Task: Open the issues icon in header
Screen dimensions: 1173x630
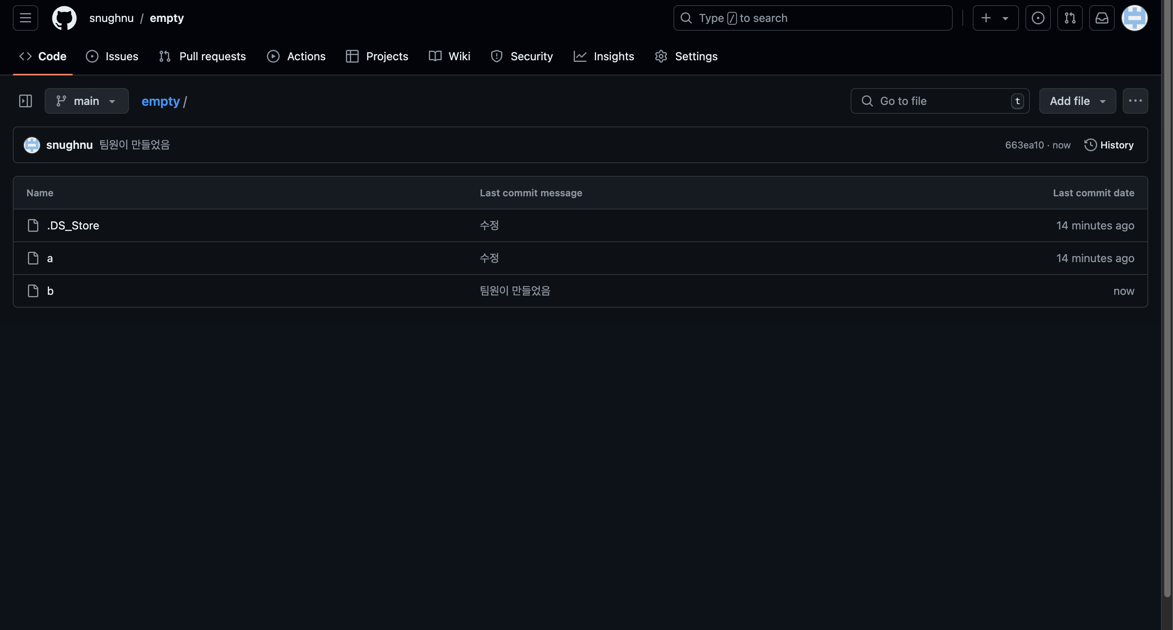Action: (x=1038, y=18)
